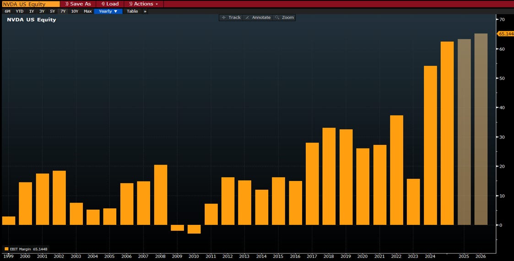Viewport: 514px width, 261px height.
Task: Select the 6M time range
Action: (7, 11)
